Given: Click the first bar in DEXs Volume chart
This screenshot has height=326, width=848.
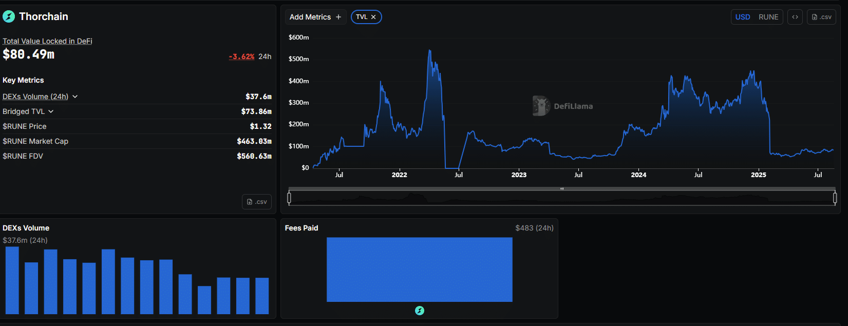Looking at the screenshot, I should [x=12, y=280].
